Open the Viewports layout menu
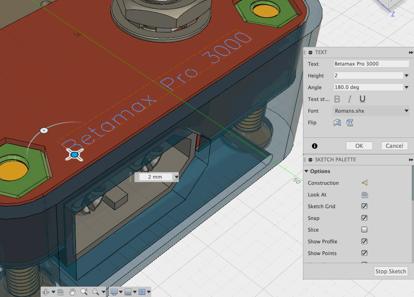The height and width of the screenshot is (297, 414). pyautogui.click(x=142, y=292)
